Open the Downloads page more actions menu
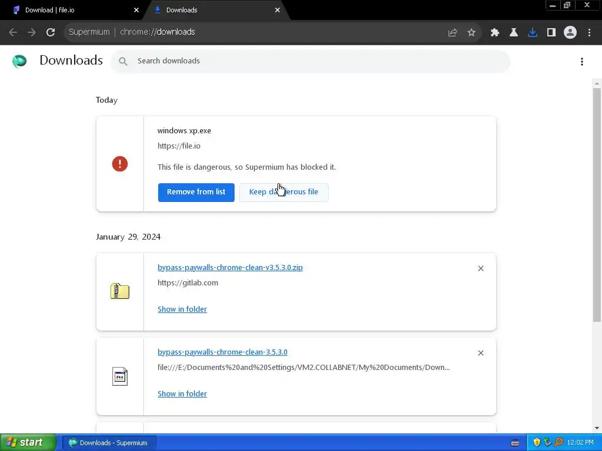This screenshot has width=602, height=451. coord(582,62)
